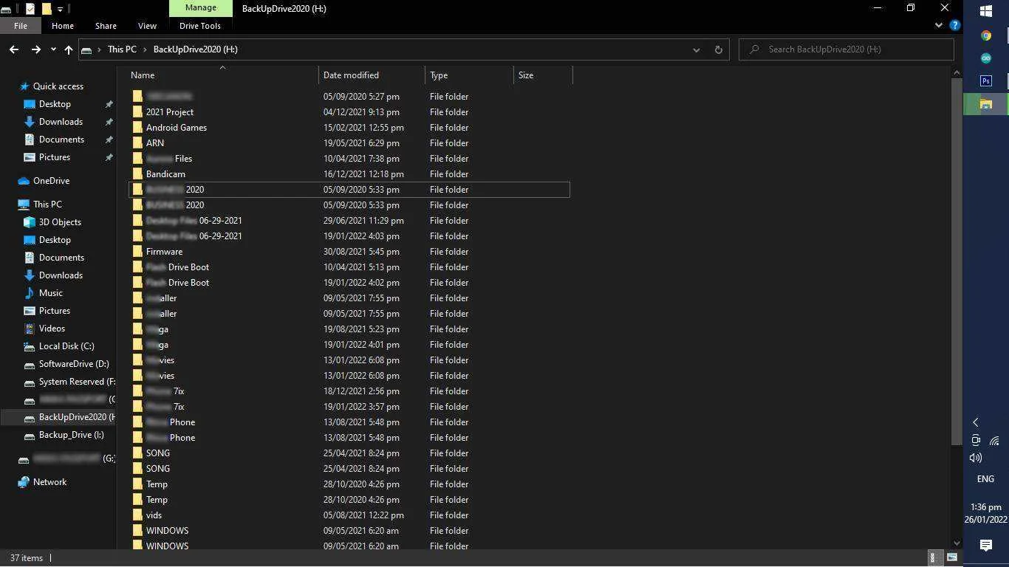
Task: Select the vids folder
Action: [154, 515]
